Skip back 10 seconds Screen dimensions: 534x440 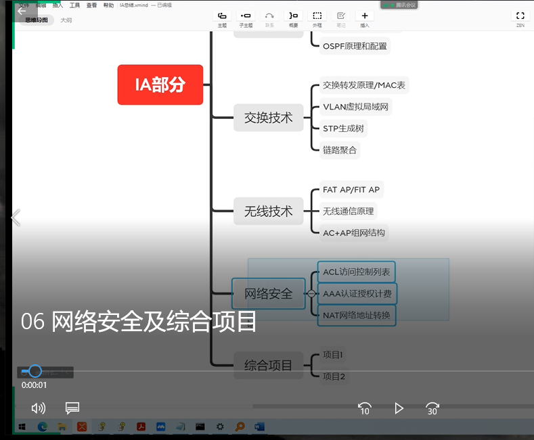(x=364, y=408)
